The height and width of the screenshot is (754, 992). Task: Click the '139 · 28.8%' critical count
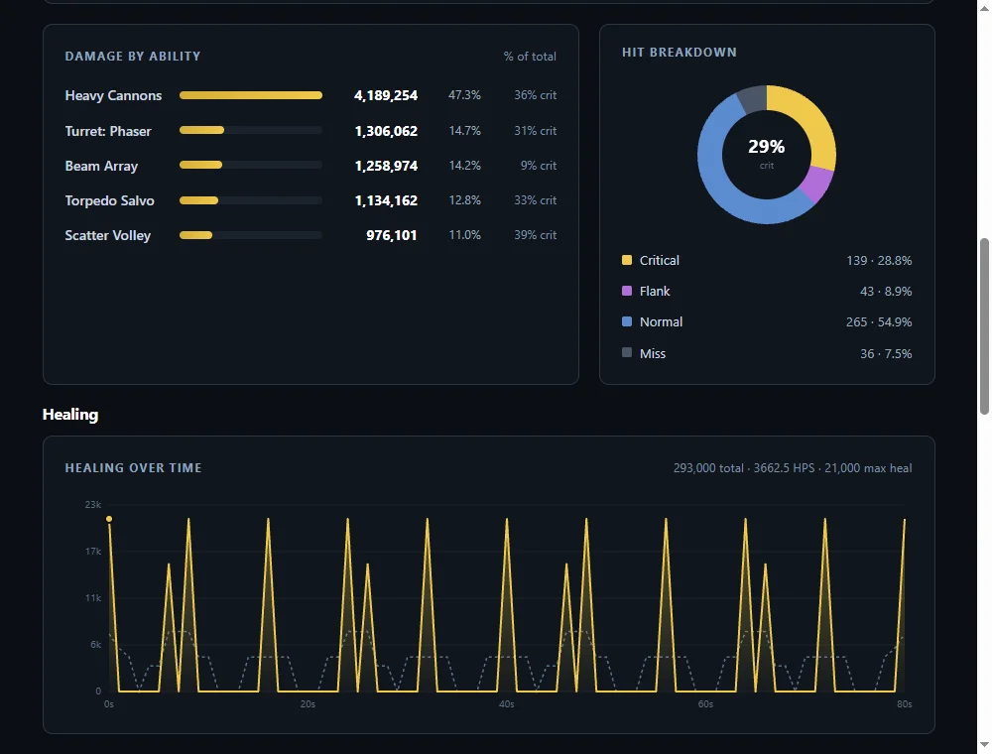879,261
